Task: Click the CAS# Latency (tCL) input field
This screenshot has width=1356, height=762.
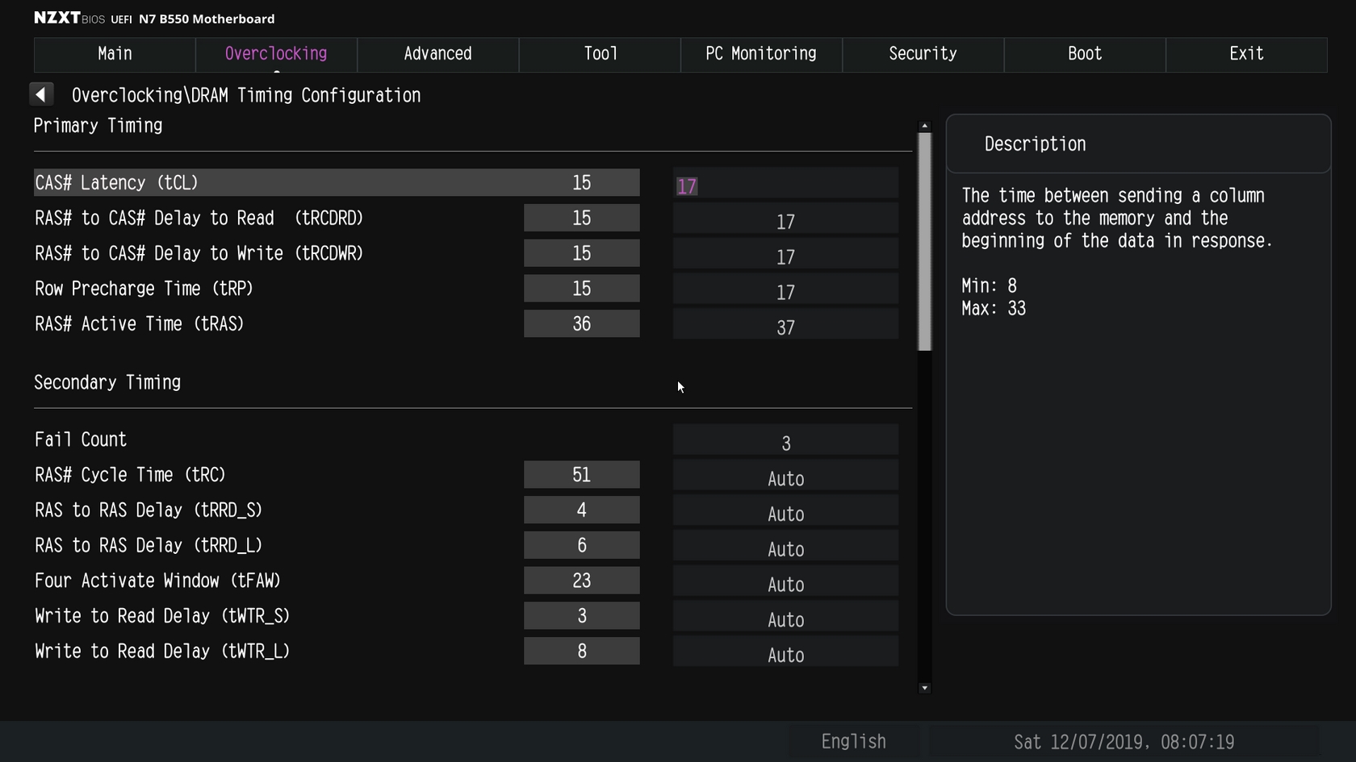Action: (x=785, y=185)
